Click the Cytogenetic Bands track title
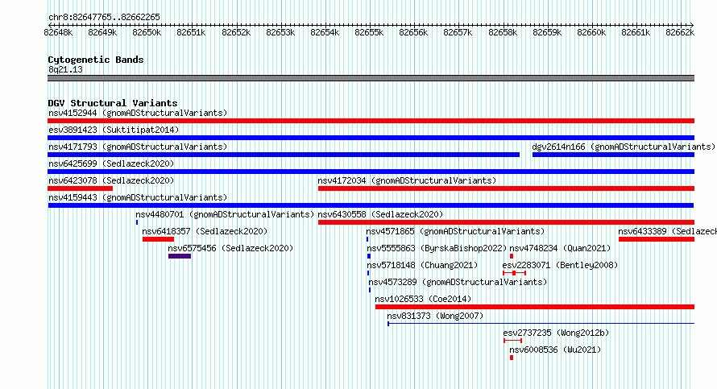This screenshot has width=717, height=389. (96, 60)
